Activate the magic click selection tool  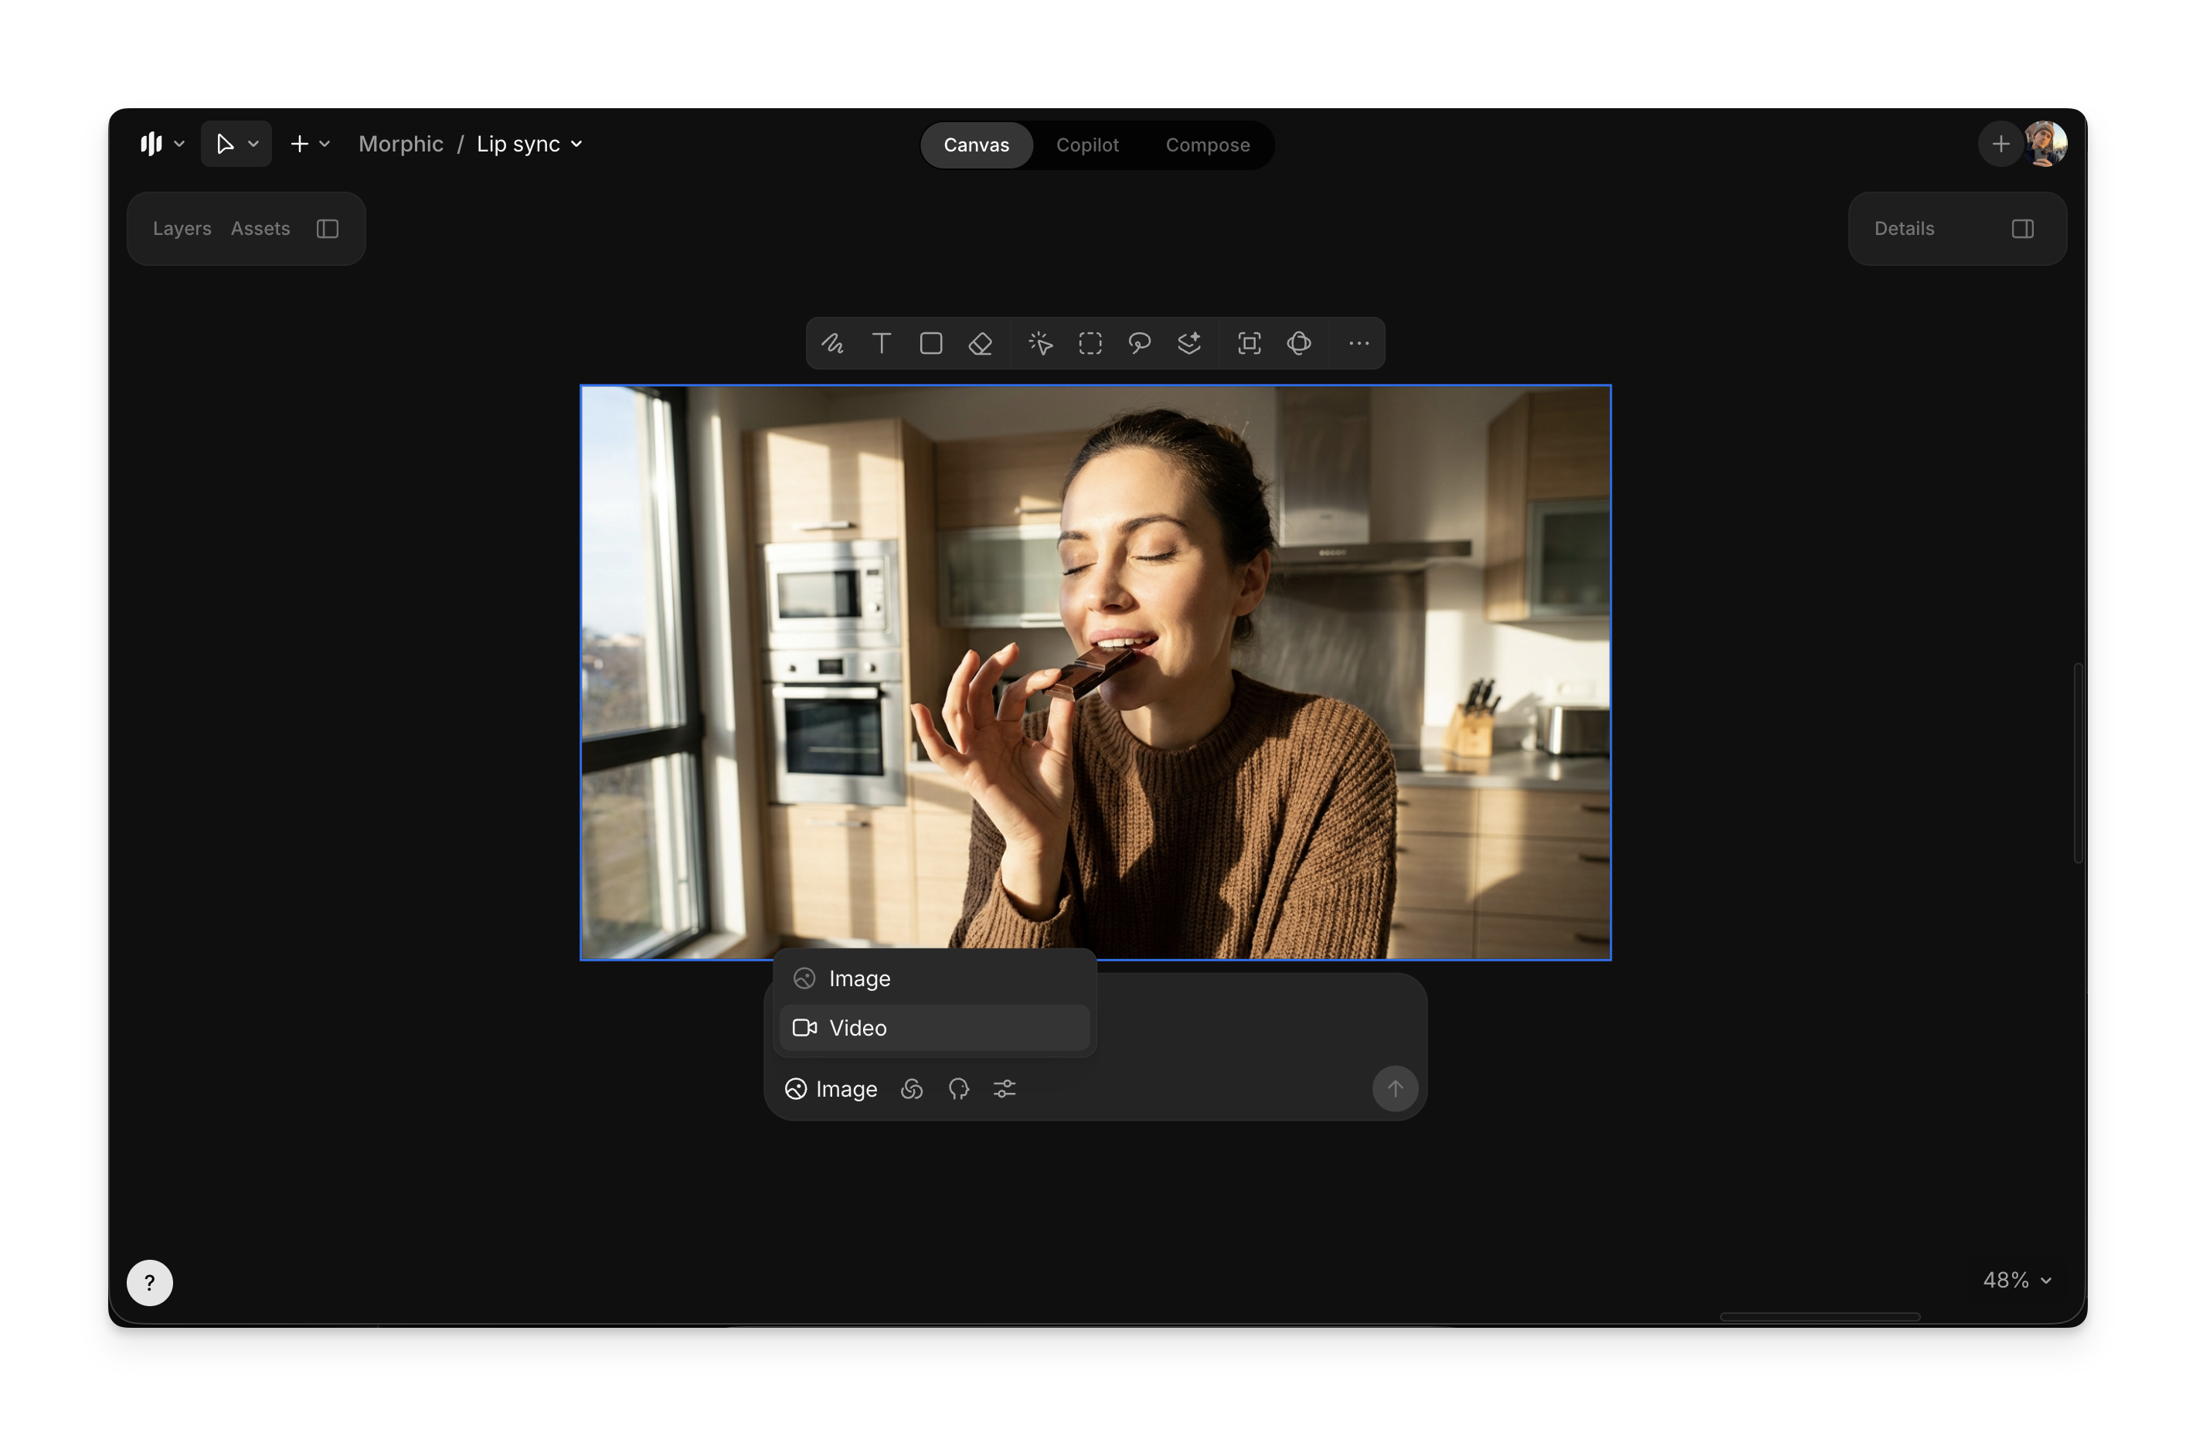(1040, 343)
